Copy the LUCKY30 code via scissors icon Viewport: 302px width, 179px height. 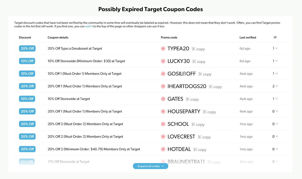[x=194, y=61]
